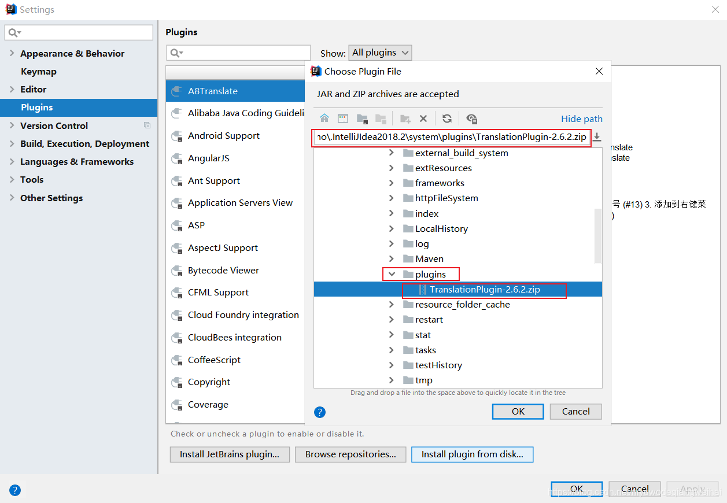The width and height of the screenshot is (727, 503).
Task: Expand the LocalHistory folder
Action: point(392,228)
